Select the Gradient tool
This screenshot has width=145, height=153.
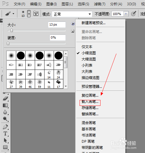pos(5,105)
